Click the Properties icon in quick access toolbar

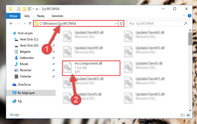19,9
